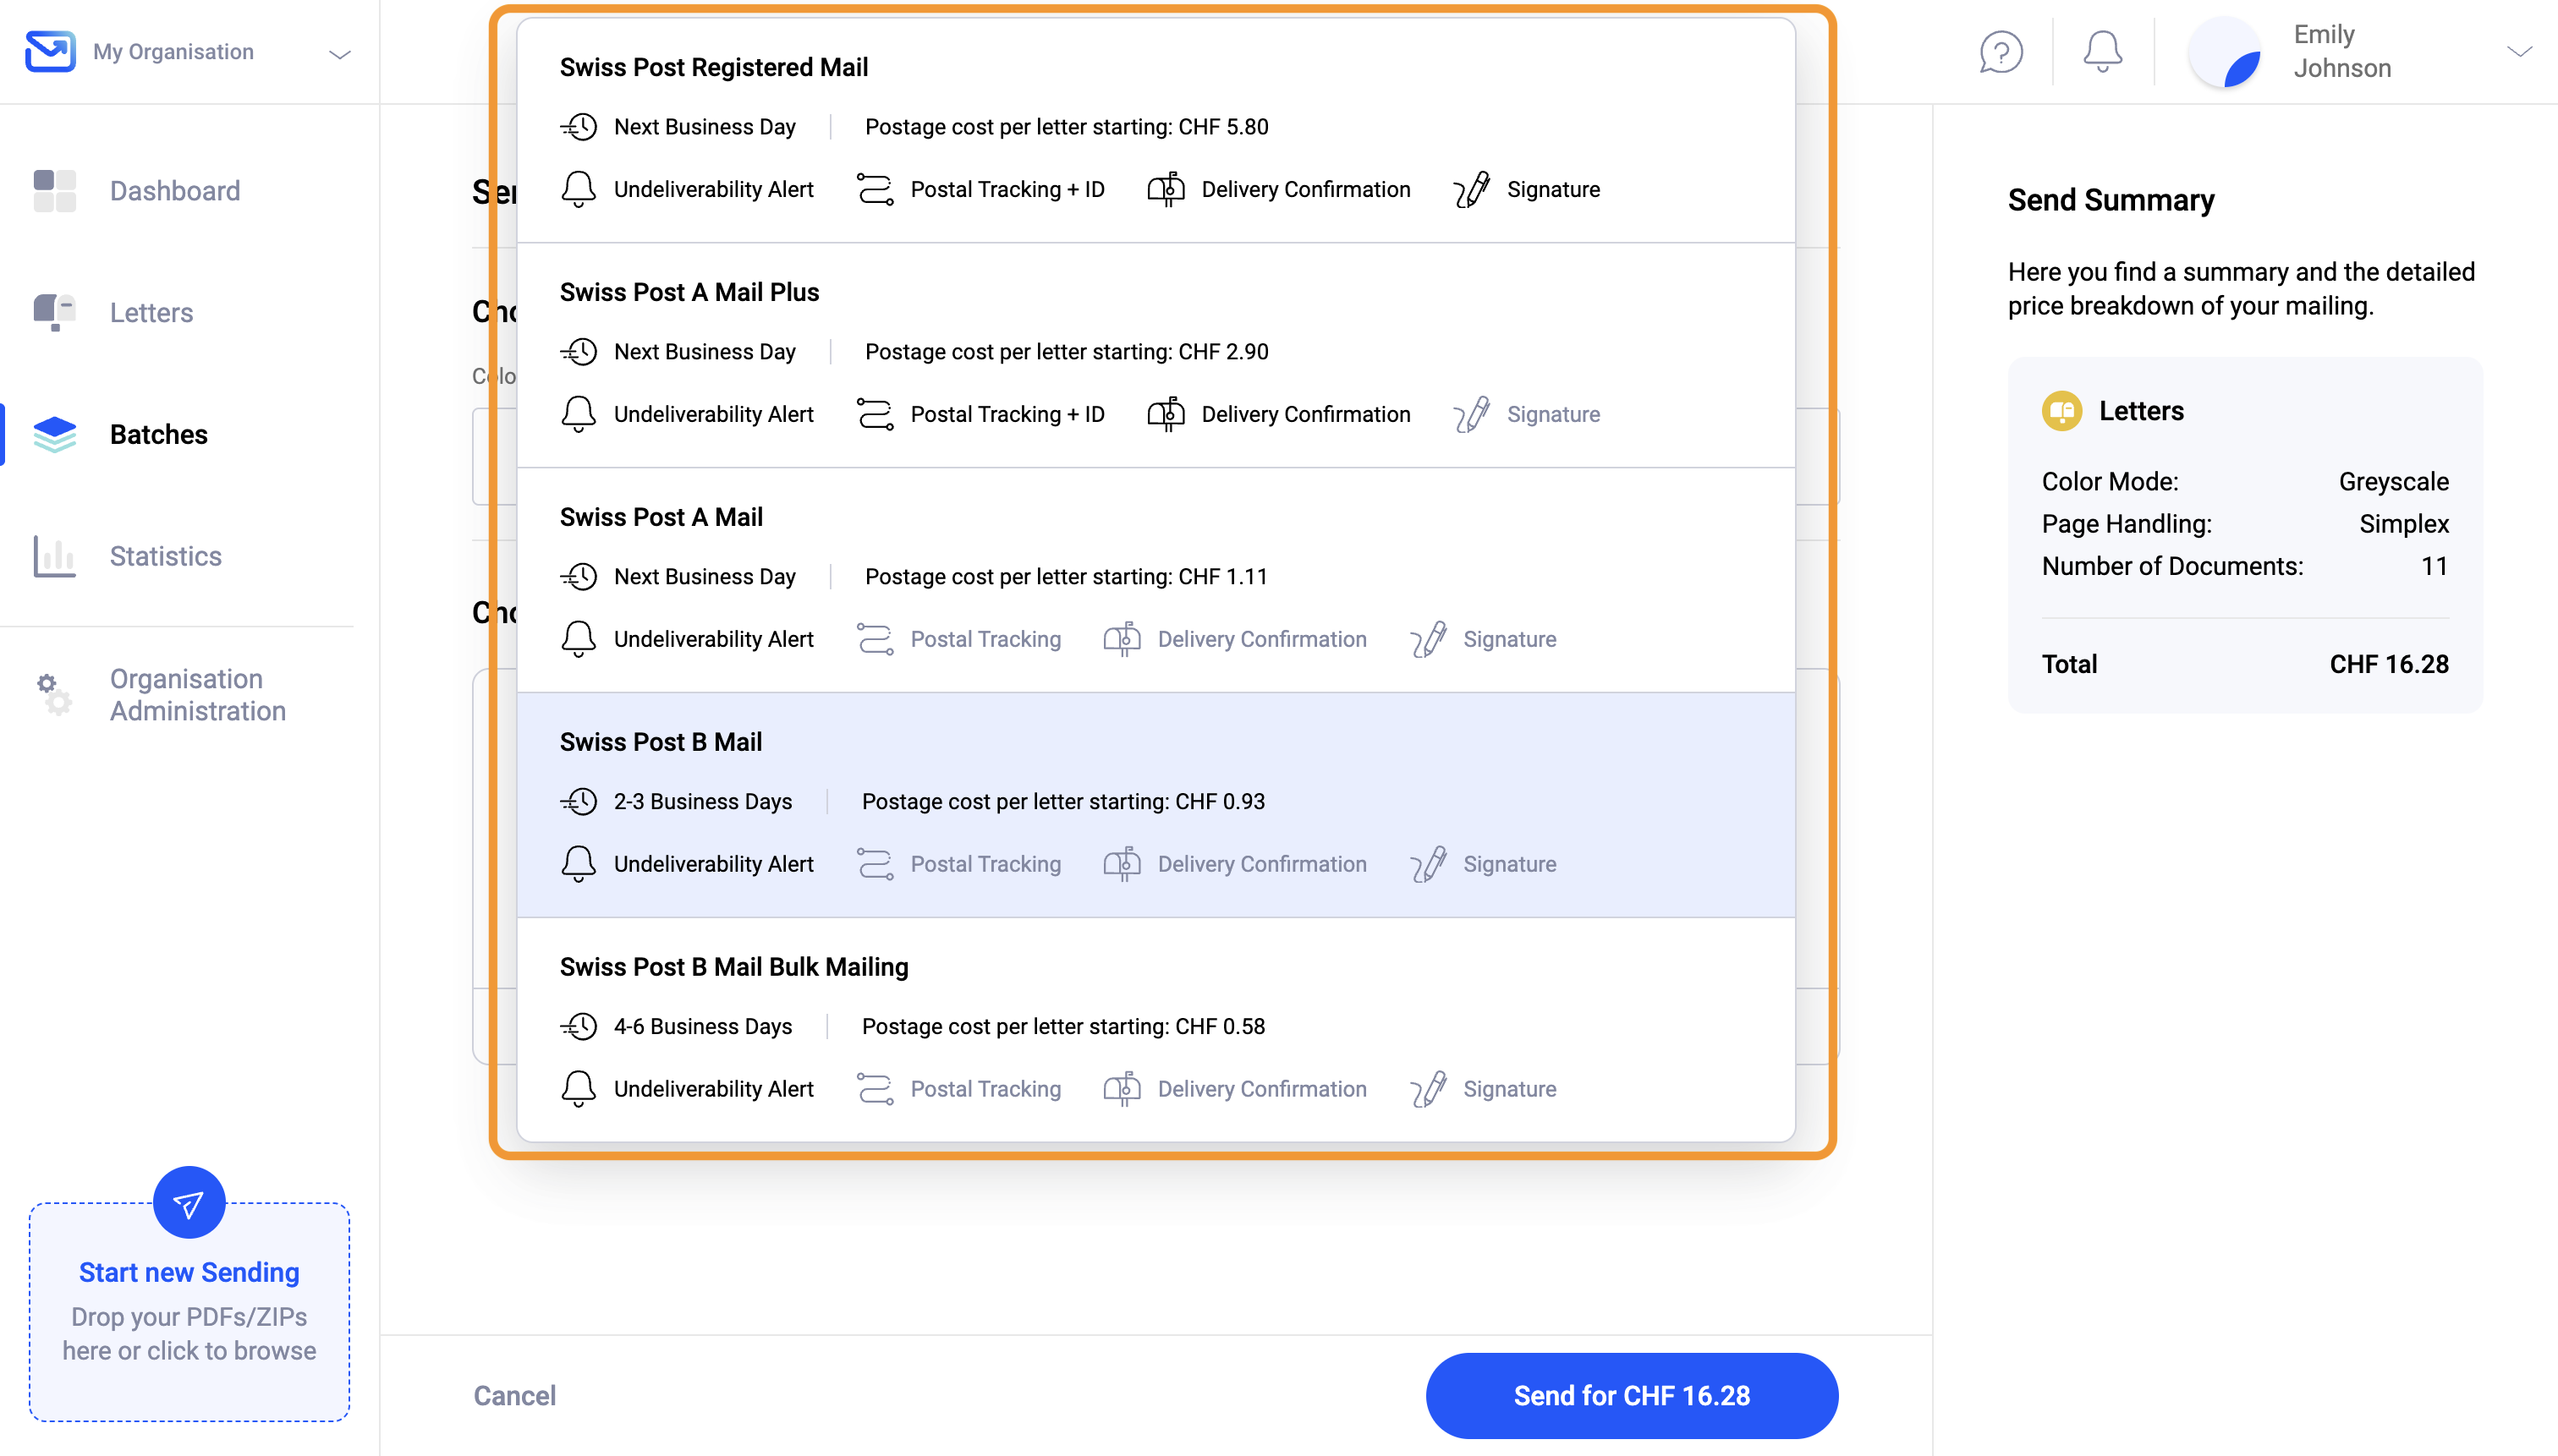Image resolution: width=2558 pixels, height=1456 pixels.
Task: Click the 'Simplex' page handling value
Action: (x=2404, y=524)
